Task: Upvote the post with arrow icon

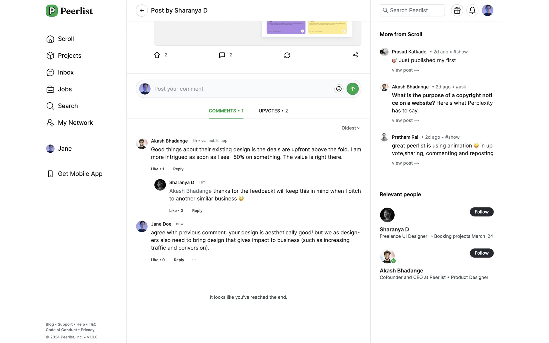Action: (157, 55)
